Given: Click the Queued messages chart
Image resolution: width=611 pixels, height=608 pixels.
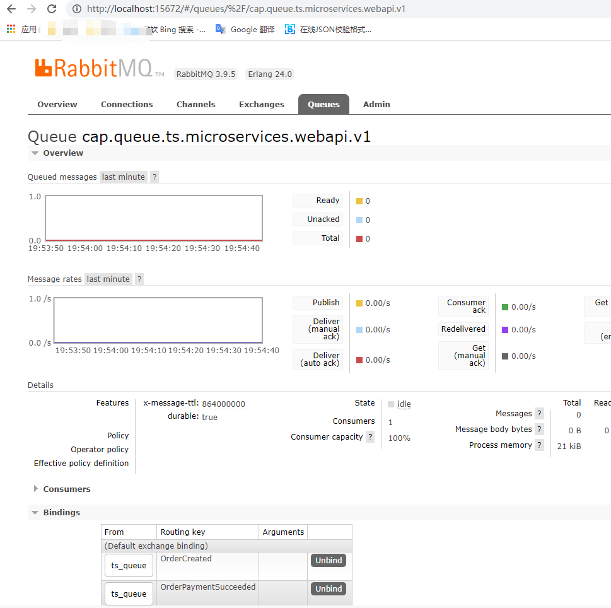Looking at the screenshot, I should [x=154, y=218].
